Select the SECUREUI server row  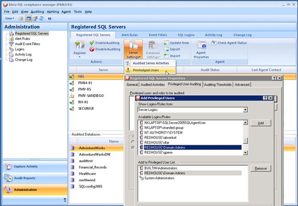pyautogui.click(x=96, y=108)
